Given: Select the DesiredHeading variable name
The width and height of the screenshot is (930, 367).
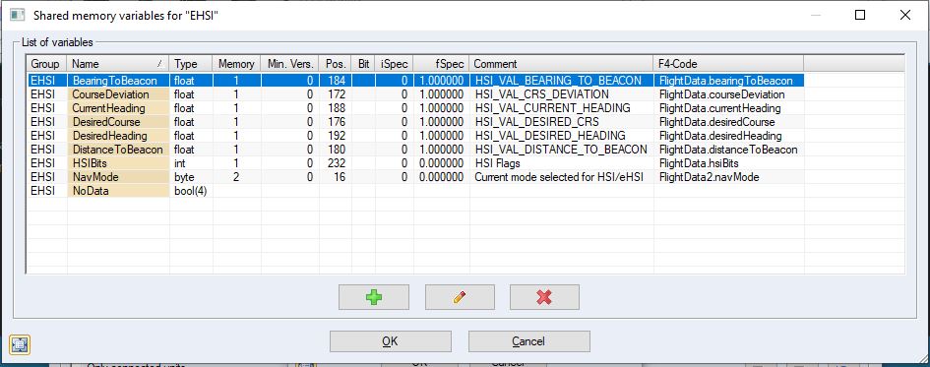Looking at the screenshot, I should pyautogui.click(x=109, y=136).
